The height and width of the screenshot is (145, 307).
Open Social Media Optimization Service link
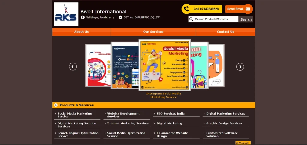click(x=126, y=135)
